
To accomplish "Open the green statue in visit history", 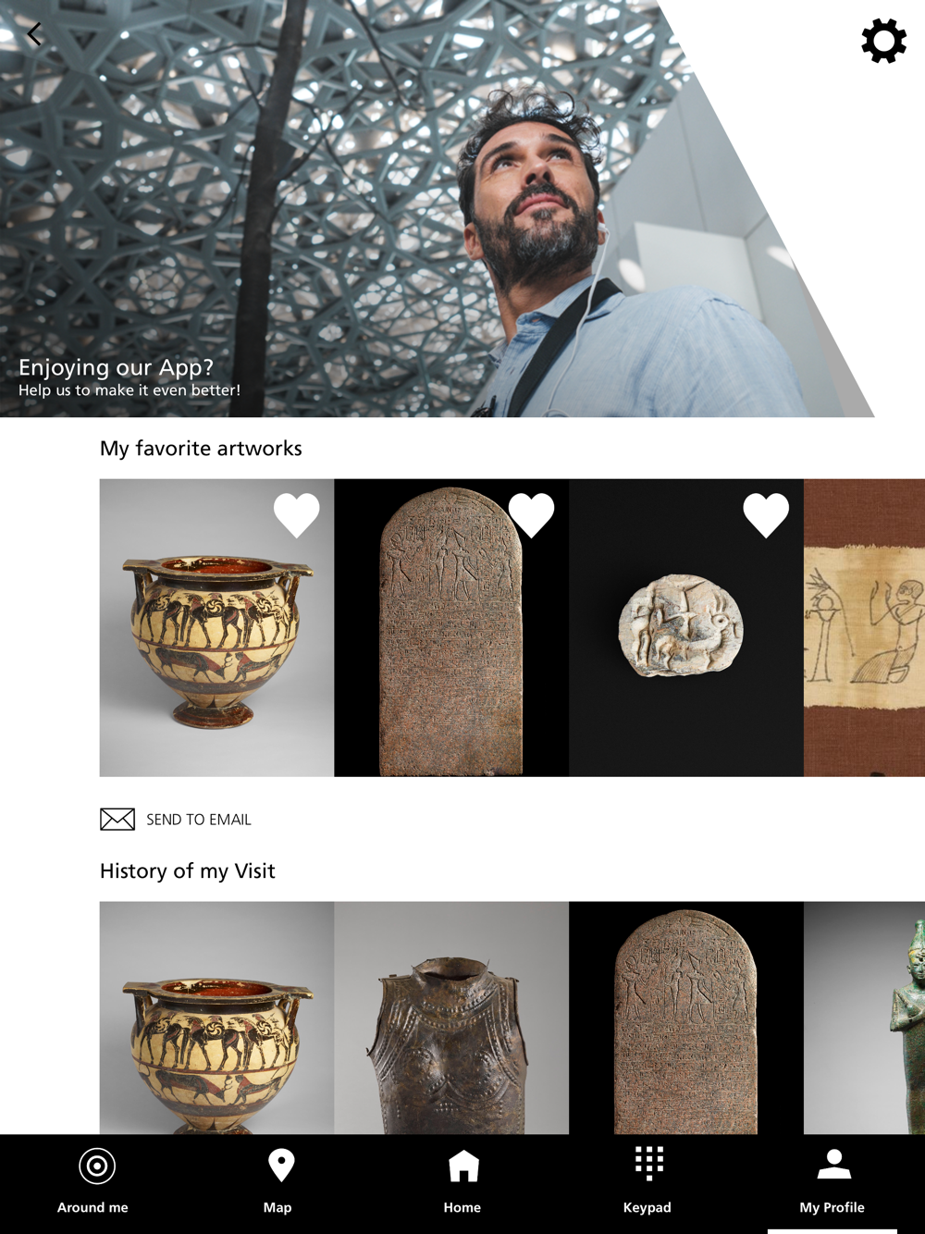I will 864,1018.
